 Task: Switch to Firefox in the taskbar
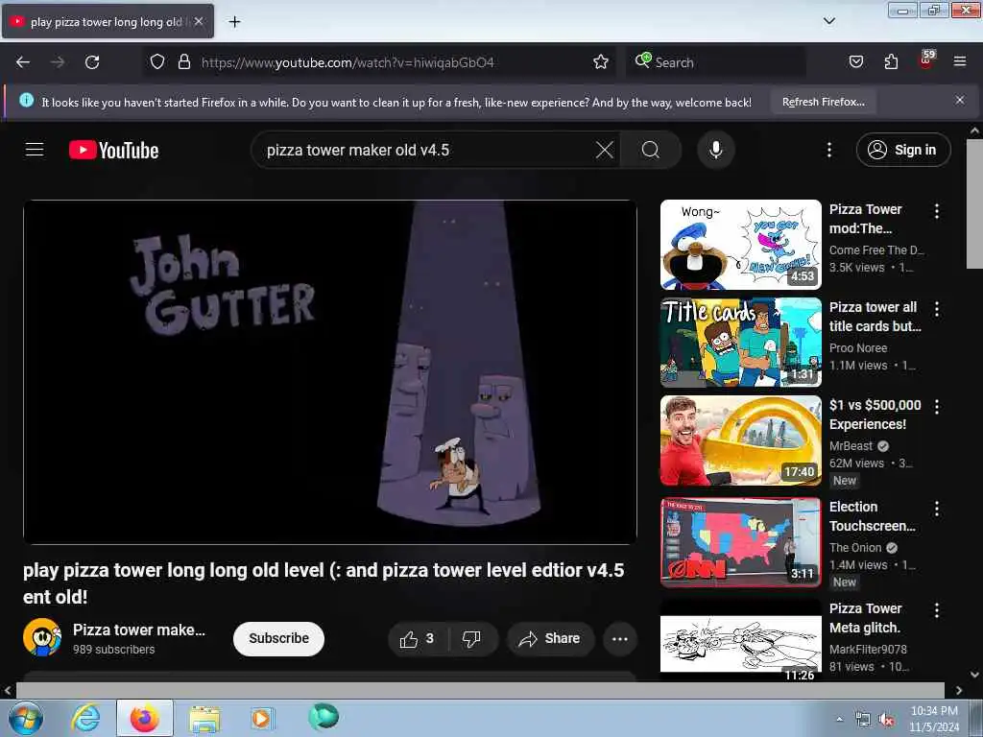pyautogui.click(x=145, y=718)
